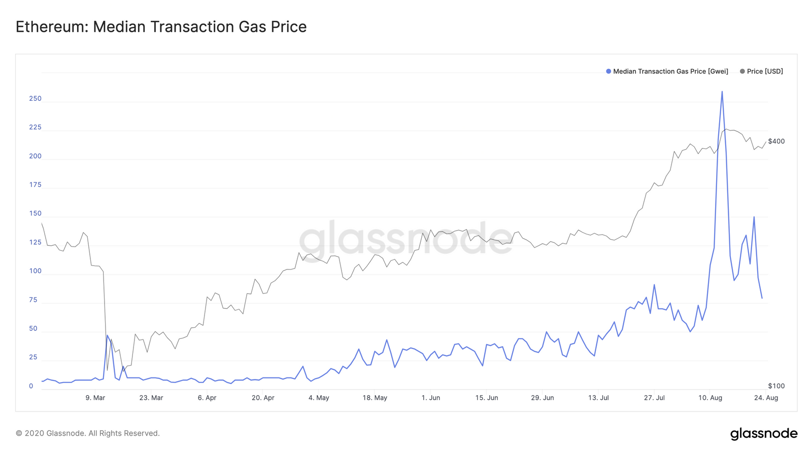Click the glassnode logo at bottom right
The image size is (812, 455).
point(764,434)
